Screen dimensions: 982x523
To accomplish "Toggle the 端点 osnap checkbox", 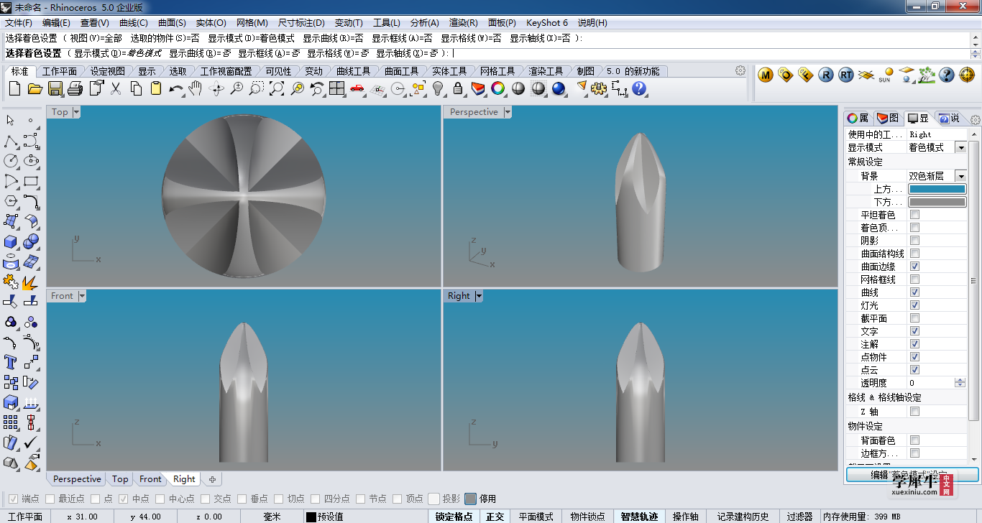I will click(x=12, y=499).
